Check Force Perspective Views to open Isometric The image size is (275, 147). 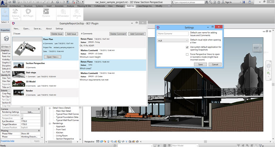tap(187, 54)
